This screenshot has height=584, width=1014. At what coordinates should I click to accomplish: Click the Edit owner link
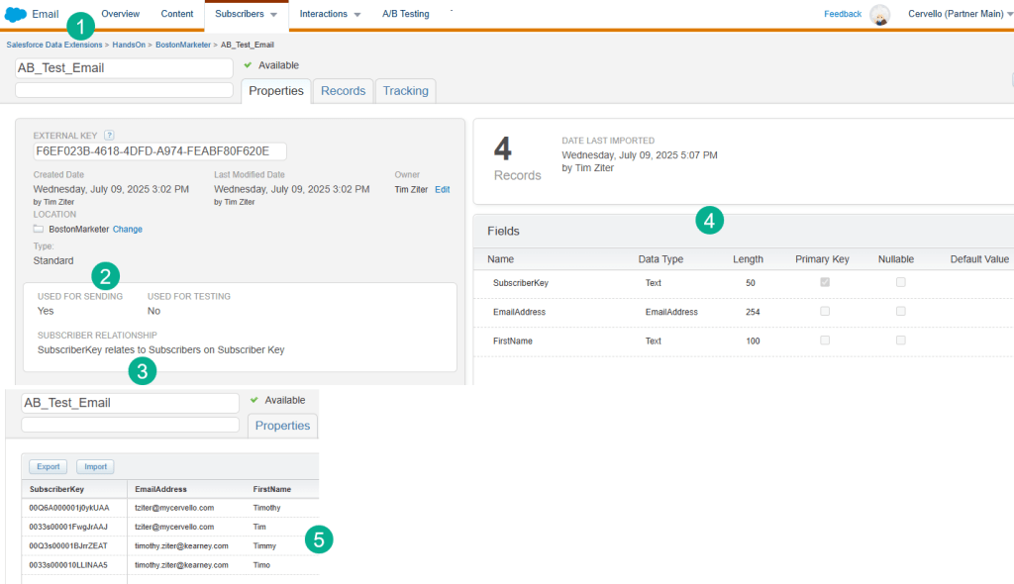coord(442,189)
